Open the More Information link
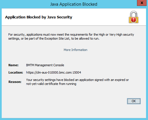148x120 pixels. 76,50
